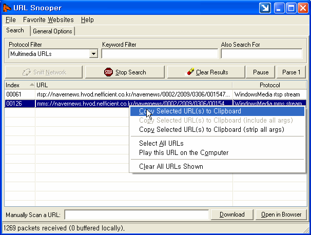This screenshot has height=235, width=311.
Task: Click the red STOP sign icon
Action: point(108,72)
